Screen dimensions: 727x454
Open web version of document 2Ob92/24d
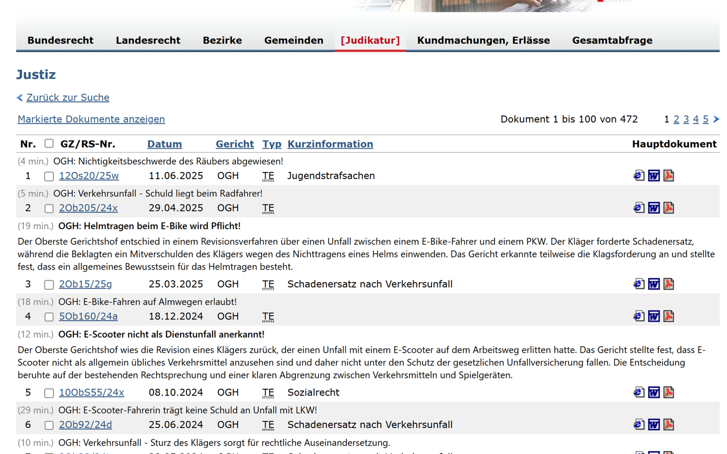pyautogui.click(x=639, y=425)
